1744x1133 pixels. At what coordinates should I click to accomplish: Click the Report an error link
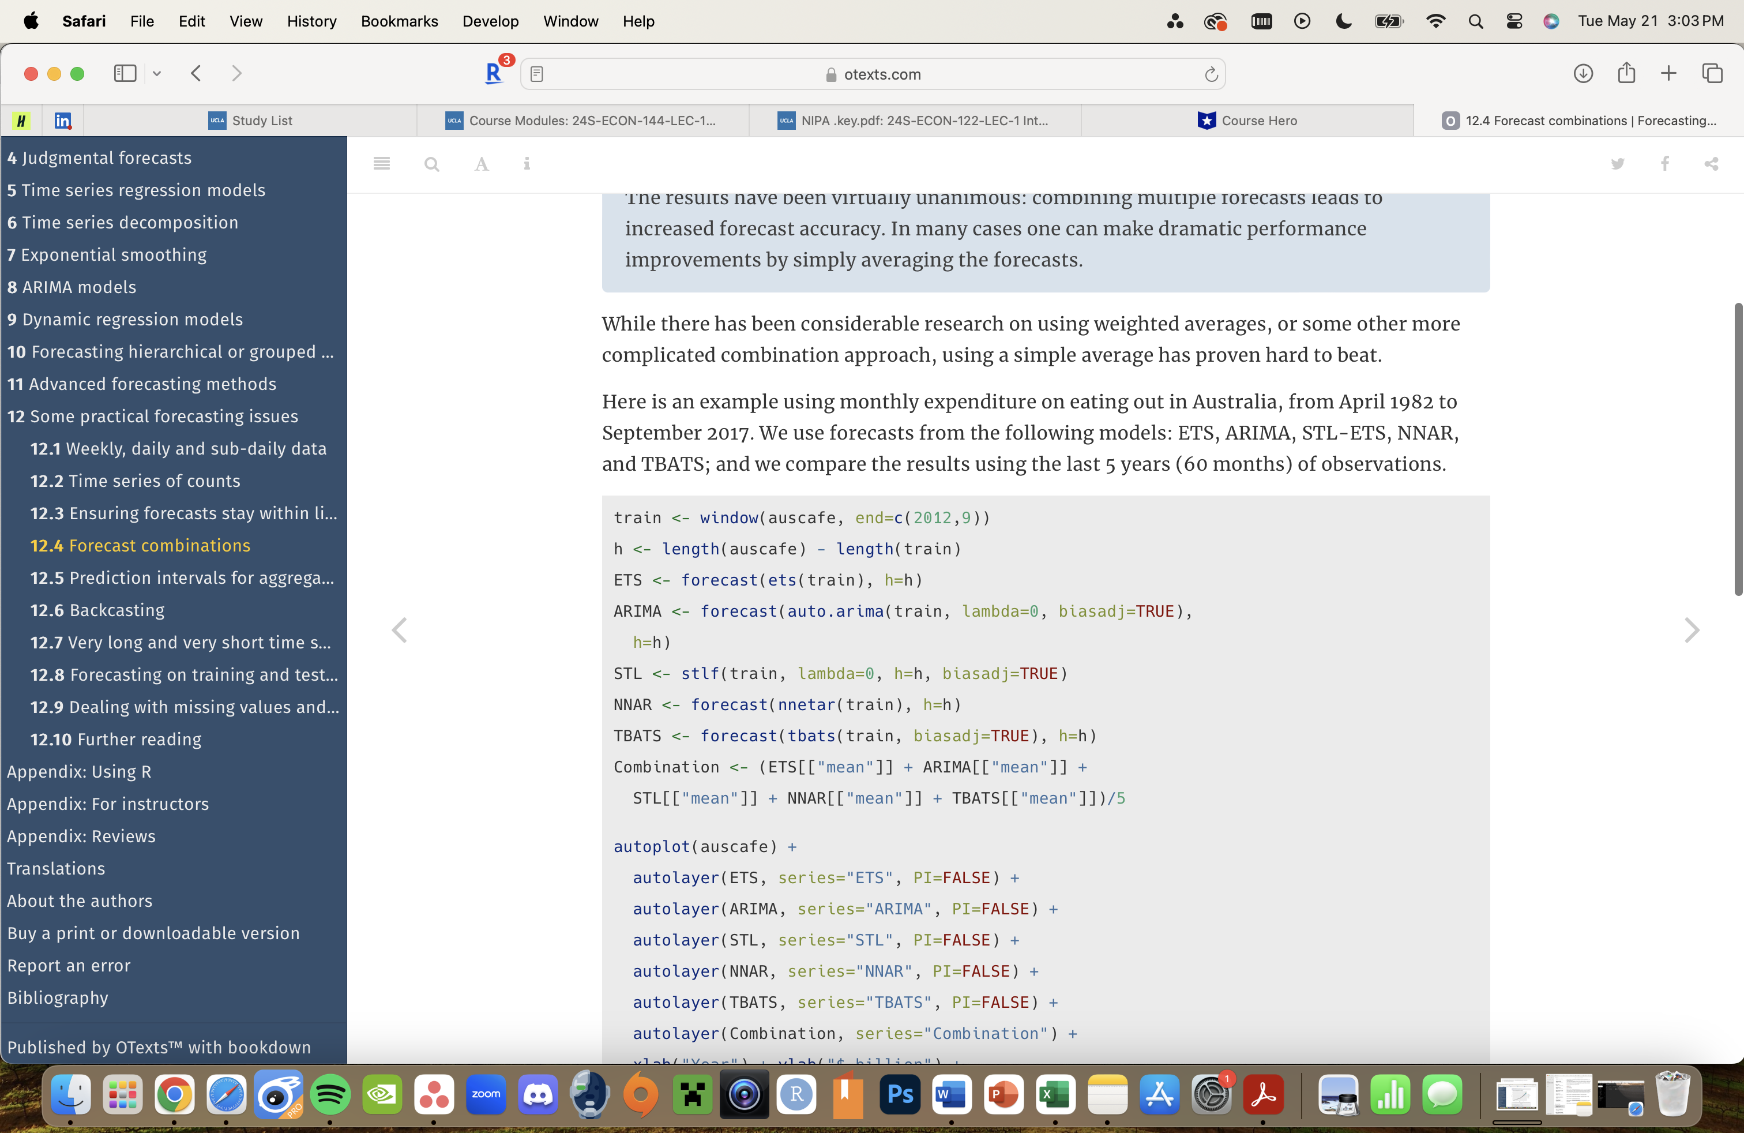69,965
